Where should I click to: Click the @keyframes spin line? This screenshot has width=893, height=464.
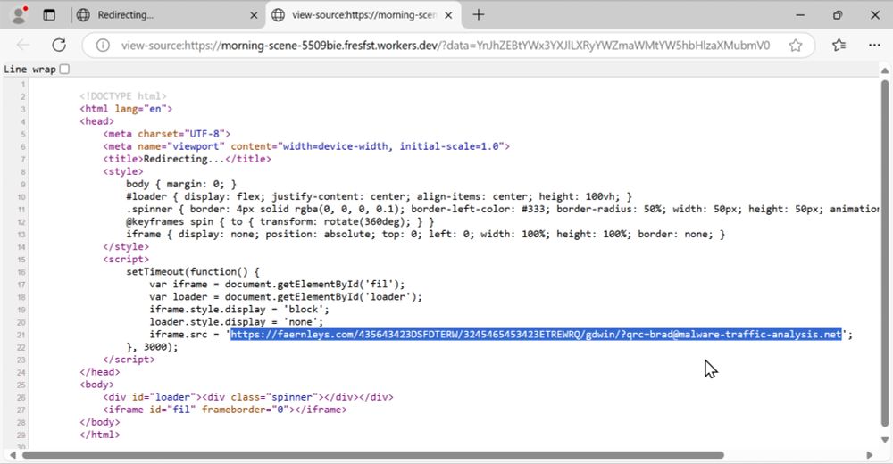point(280,221)
